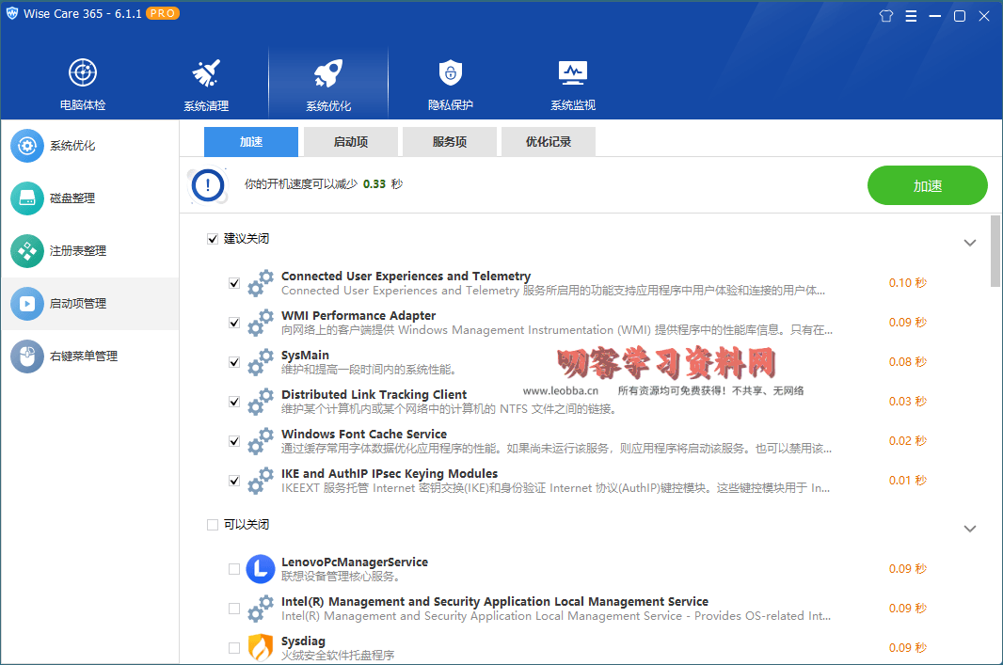Click the hamburger menu in the title bar
The height and width of the screenshot is (665, 1003).
911,15
